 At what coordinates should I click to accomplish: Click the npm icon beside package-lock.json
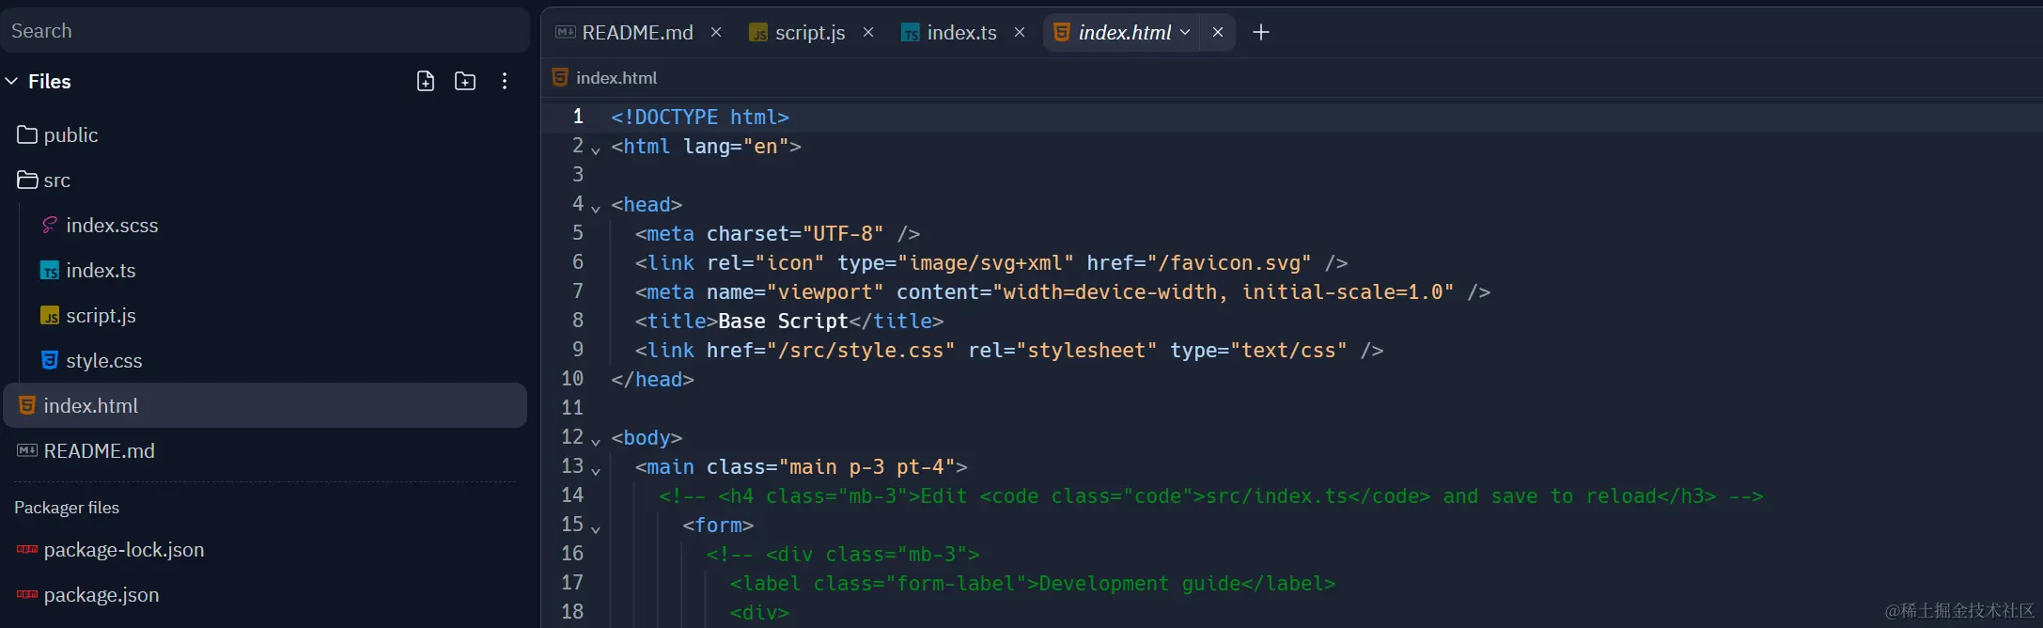[x=27, y=549]
